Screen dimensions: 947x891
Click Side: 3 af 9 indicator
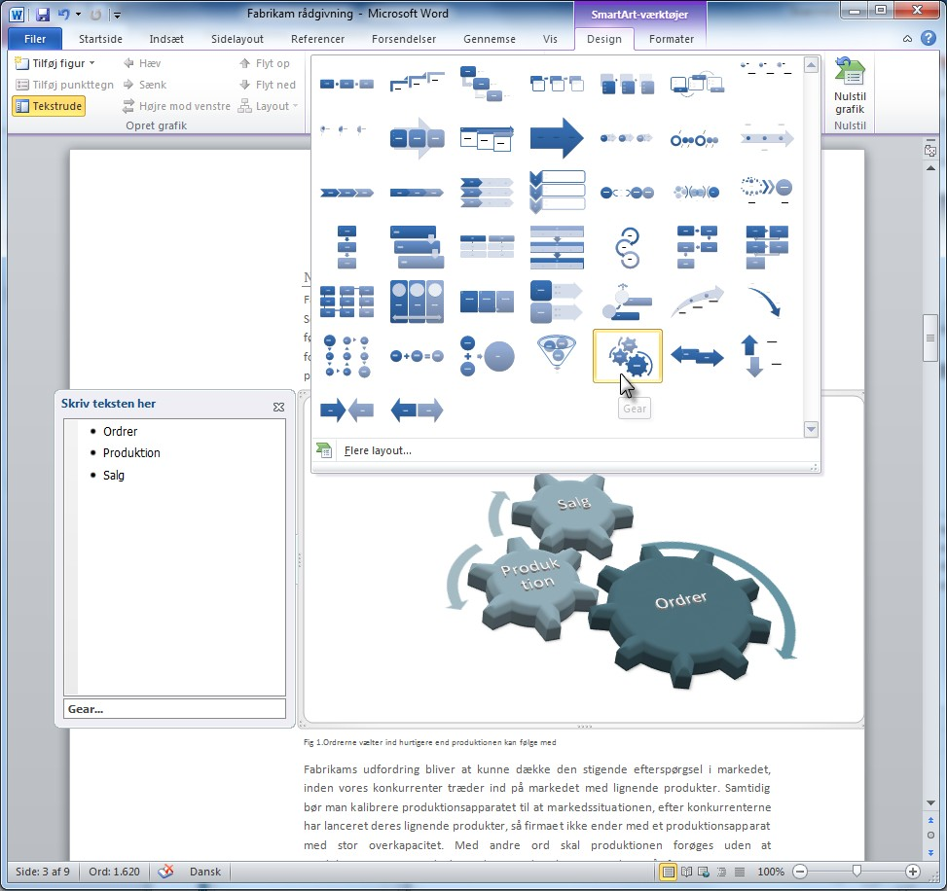(x=43, y=872)
